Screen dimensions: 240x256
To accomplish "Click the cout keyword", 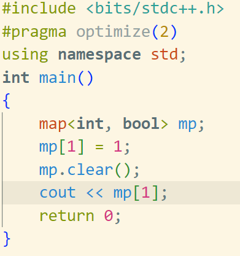I will coord(58,193).
